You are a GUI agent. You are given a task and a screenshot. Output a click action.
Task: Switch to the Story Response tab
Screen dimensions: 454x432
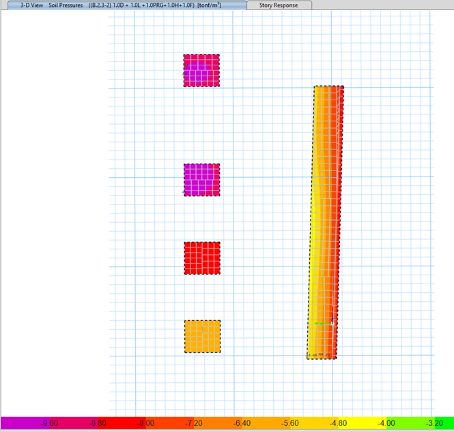[x=276, y=5]
